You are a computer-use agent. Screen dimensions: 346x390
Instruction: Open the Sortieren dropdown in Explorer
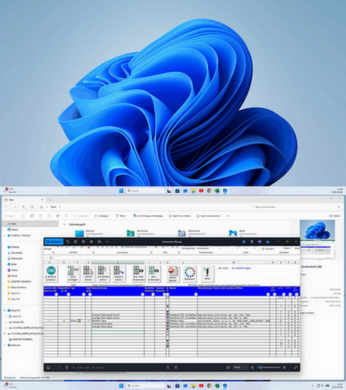(81, 216)
